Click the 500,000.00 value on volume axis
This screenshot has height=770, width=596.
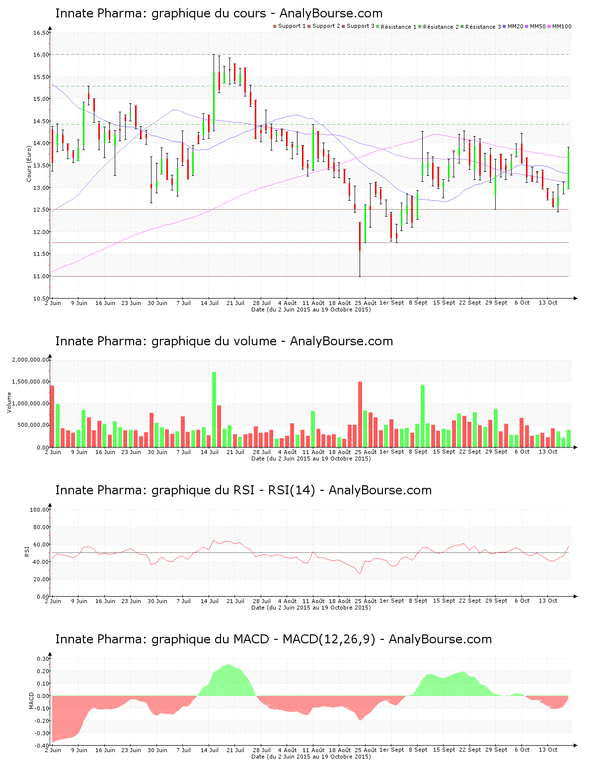tap(33, 426)
